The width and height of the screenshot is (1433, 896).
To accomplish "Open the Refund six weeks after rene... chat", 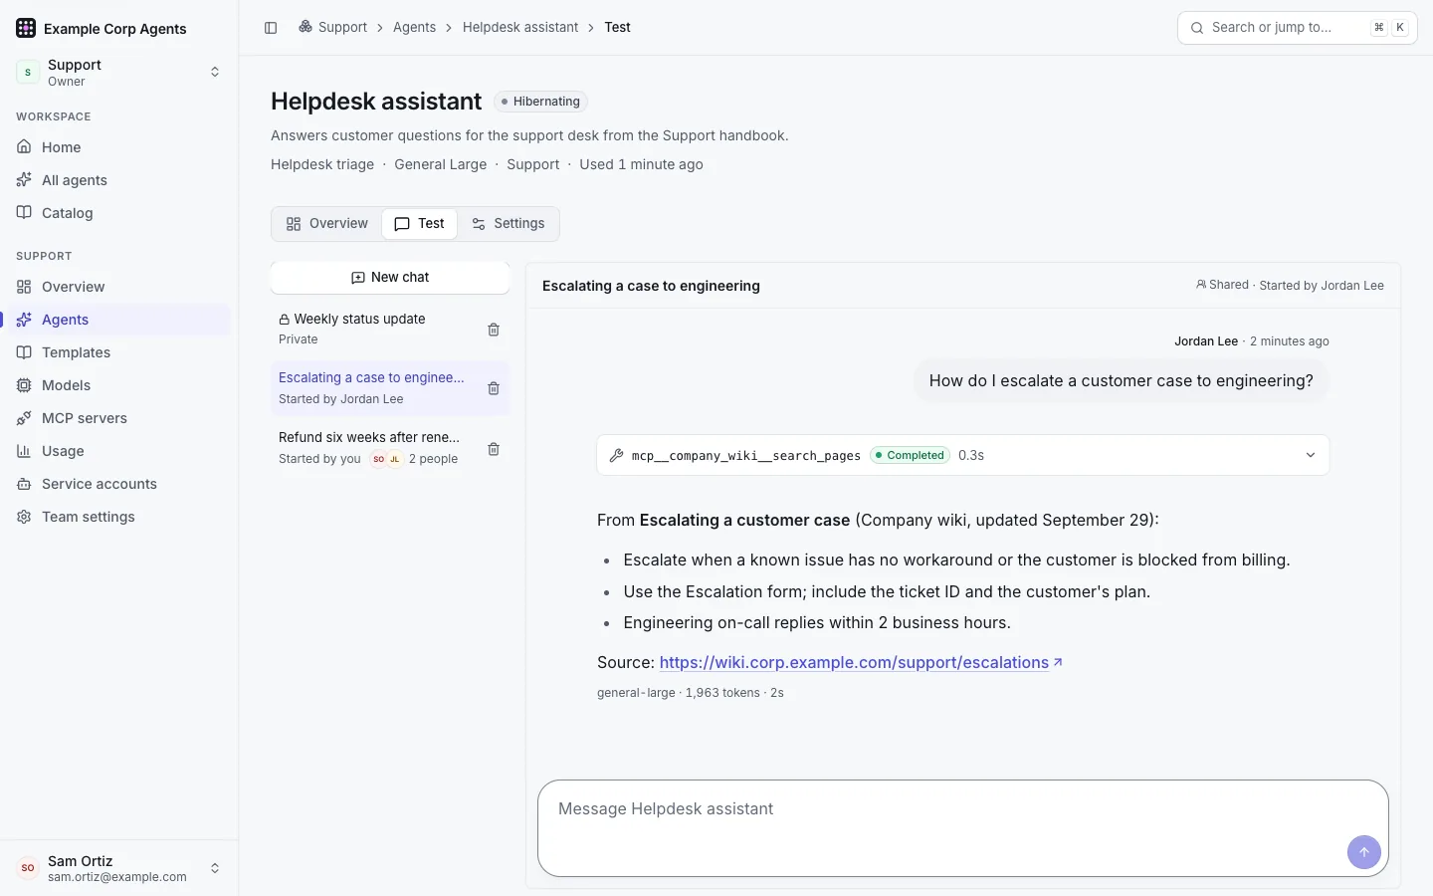I will [x=374, y=448].
